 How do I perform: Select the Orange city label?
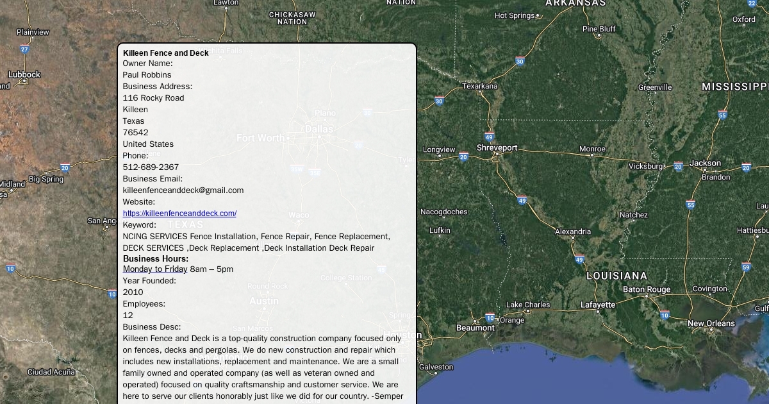[x=512, y=320]
